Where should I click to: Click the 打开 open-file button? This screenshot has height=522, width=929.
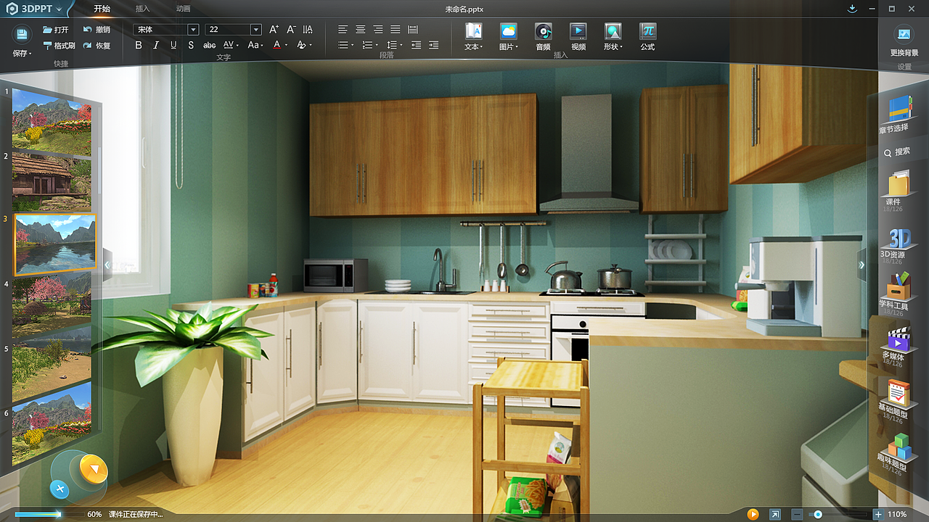pyautogui.click(x=56, y=30)
